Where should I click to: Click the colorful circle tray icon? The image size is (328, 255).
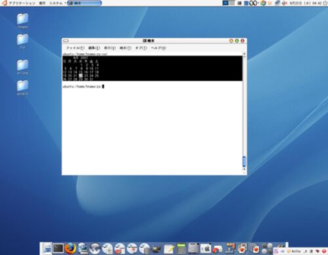coord(263,3)
